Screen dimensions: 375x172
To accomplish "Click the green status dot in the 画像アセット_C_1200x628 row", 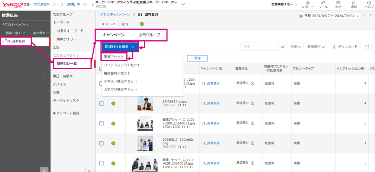I will pyautogui.click(x=113, y=163).
